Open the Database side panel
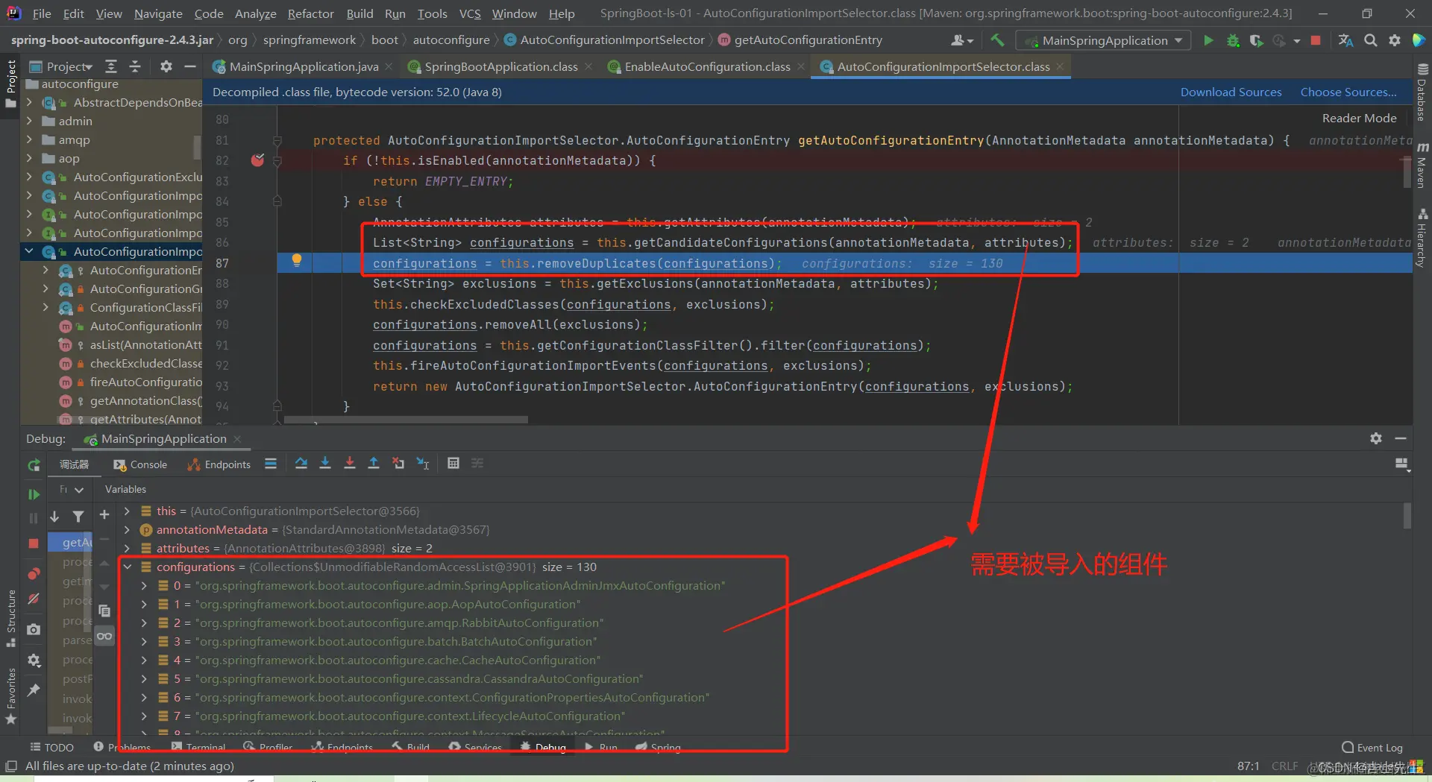This screenshot has width=1432, height=782. click(1422, 92)
